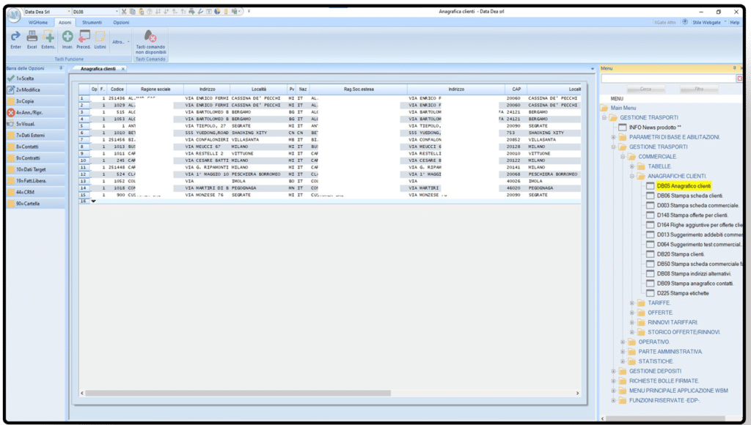Screen dimensions: 751x425
Task: Open the Listini icon
Action: pos(100,38)
